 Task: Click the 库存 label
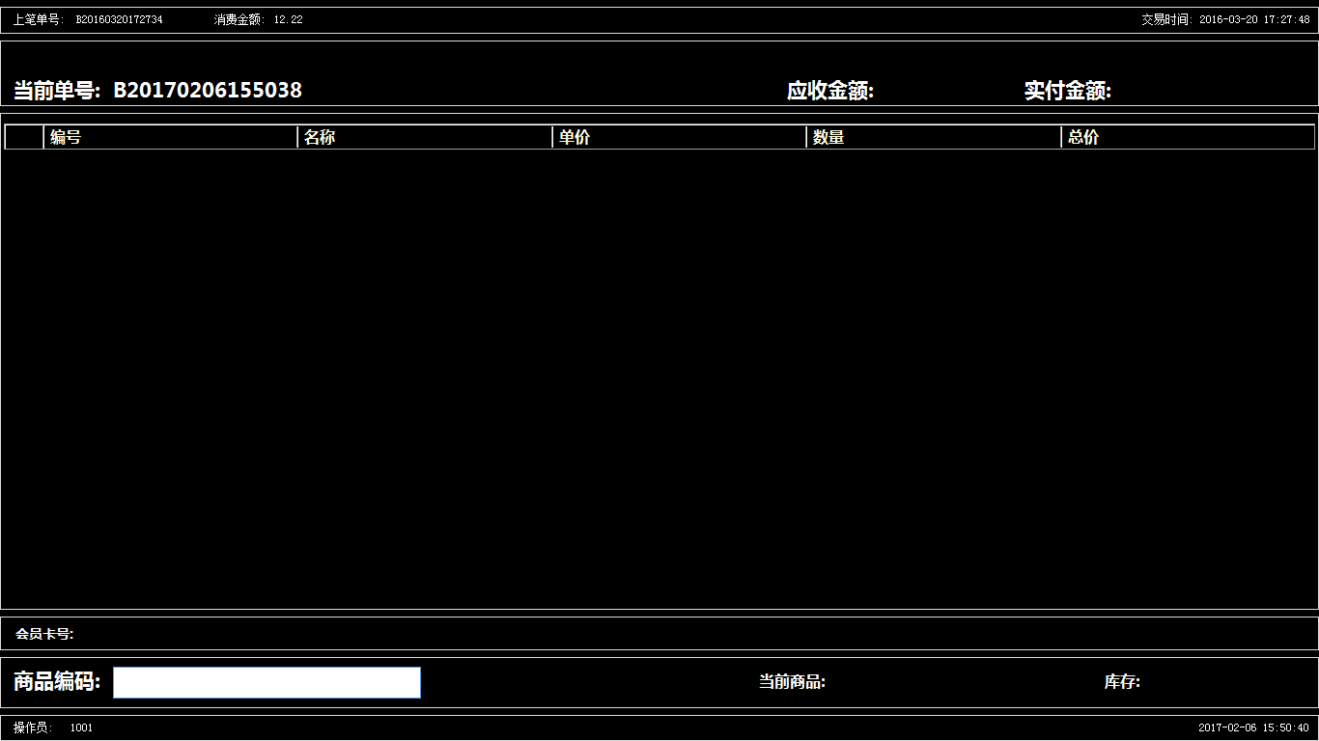[x=1122, y=682]
